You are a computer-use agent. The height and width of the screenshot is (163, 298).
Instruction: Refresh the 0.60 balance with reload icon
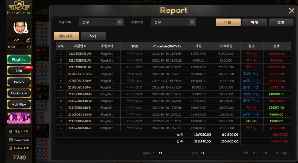tap(29, 47)
